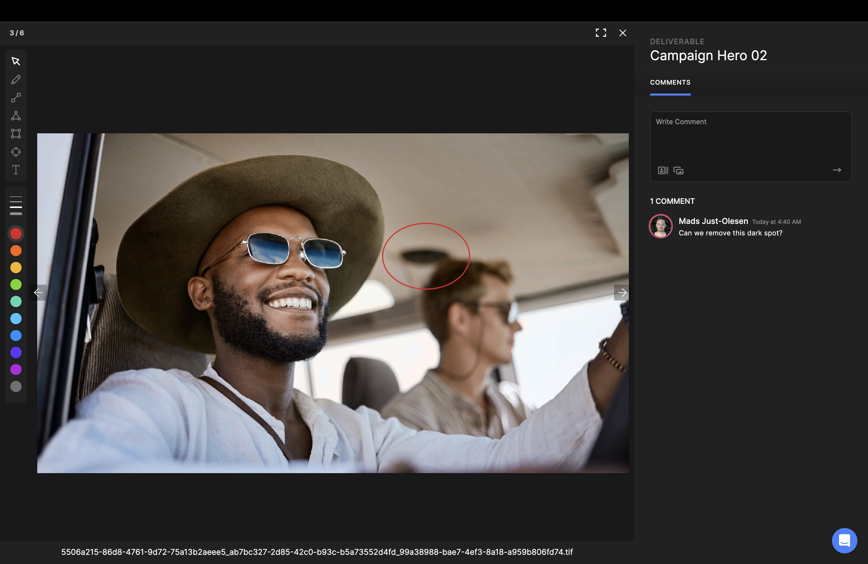Screen dimensions: 868x564
Task: Click the attach image icon in comment box
Action: click(678, 170)
